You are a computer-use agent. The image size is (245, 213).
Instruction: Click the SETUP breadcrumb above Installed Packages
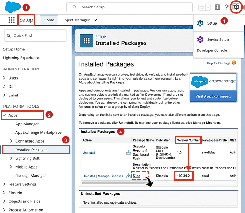click(101, 37)
